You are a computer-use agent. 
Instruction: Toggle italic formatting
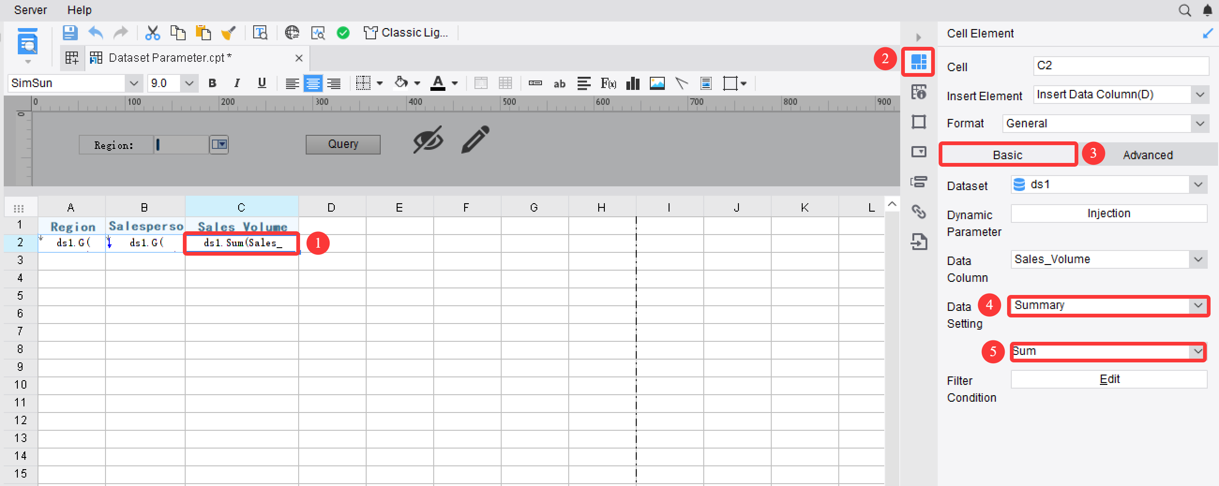pyautogui.click(x=237, y=84)
